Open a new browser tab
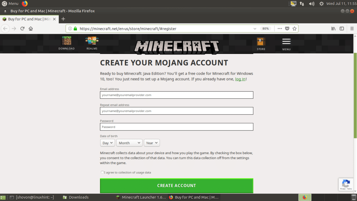The height and width of the screenshot is (201, 357). (x=63, y=19)
